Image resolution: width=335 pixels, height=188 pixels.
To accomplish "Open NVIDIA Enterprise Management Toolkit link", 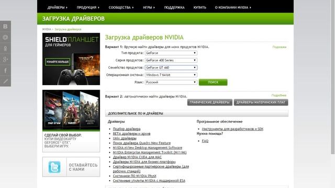I will point(150,152).
